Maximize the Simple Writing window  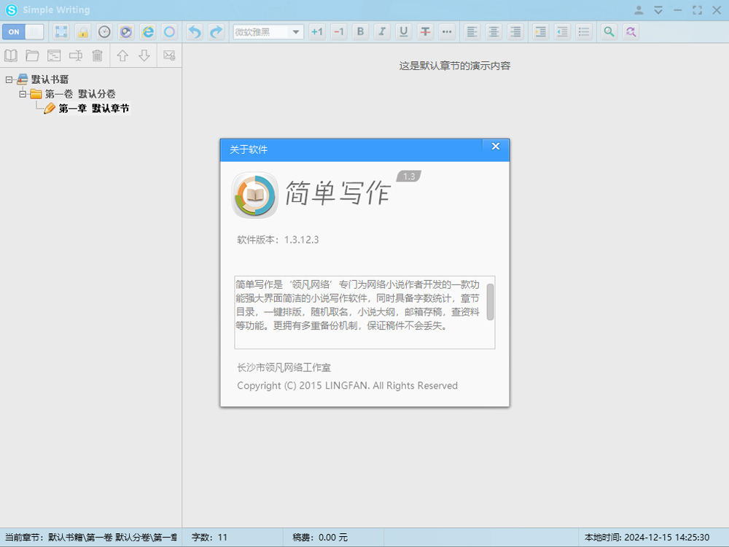click(697, 9)
